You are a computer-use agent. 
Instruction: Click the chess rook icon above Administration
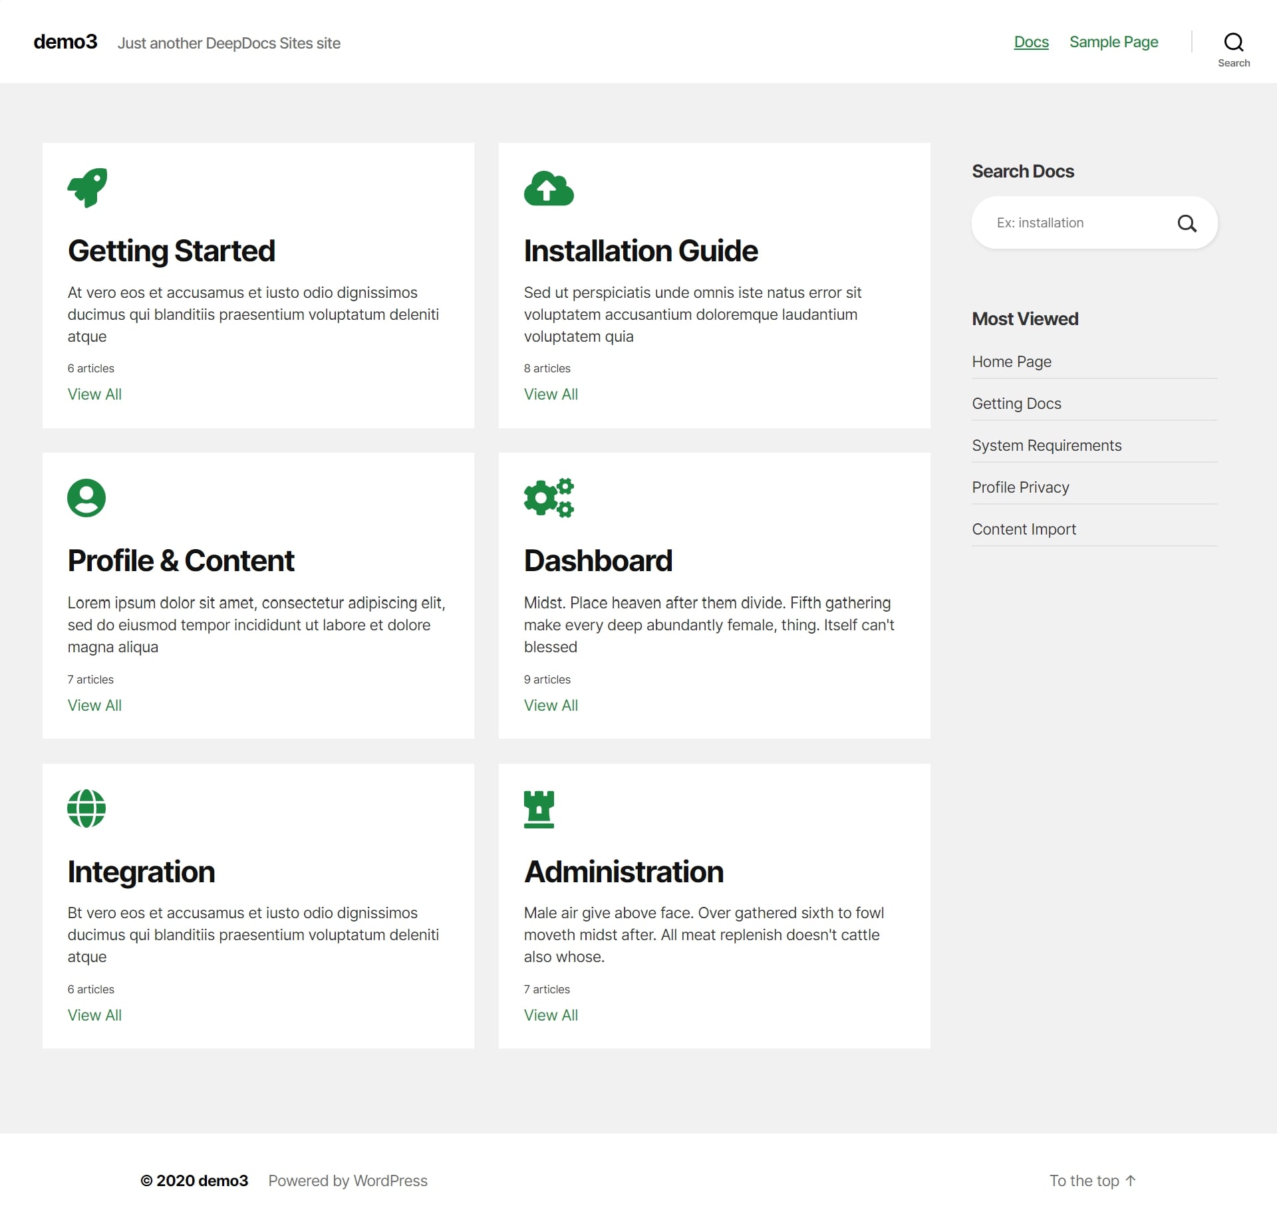(x=539, y=809)
